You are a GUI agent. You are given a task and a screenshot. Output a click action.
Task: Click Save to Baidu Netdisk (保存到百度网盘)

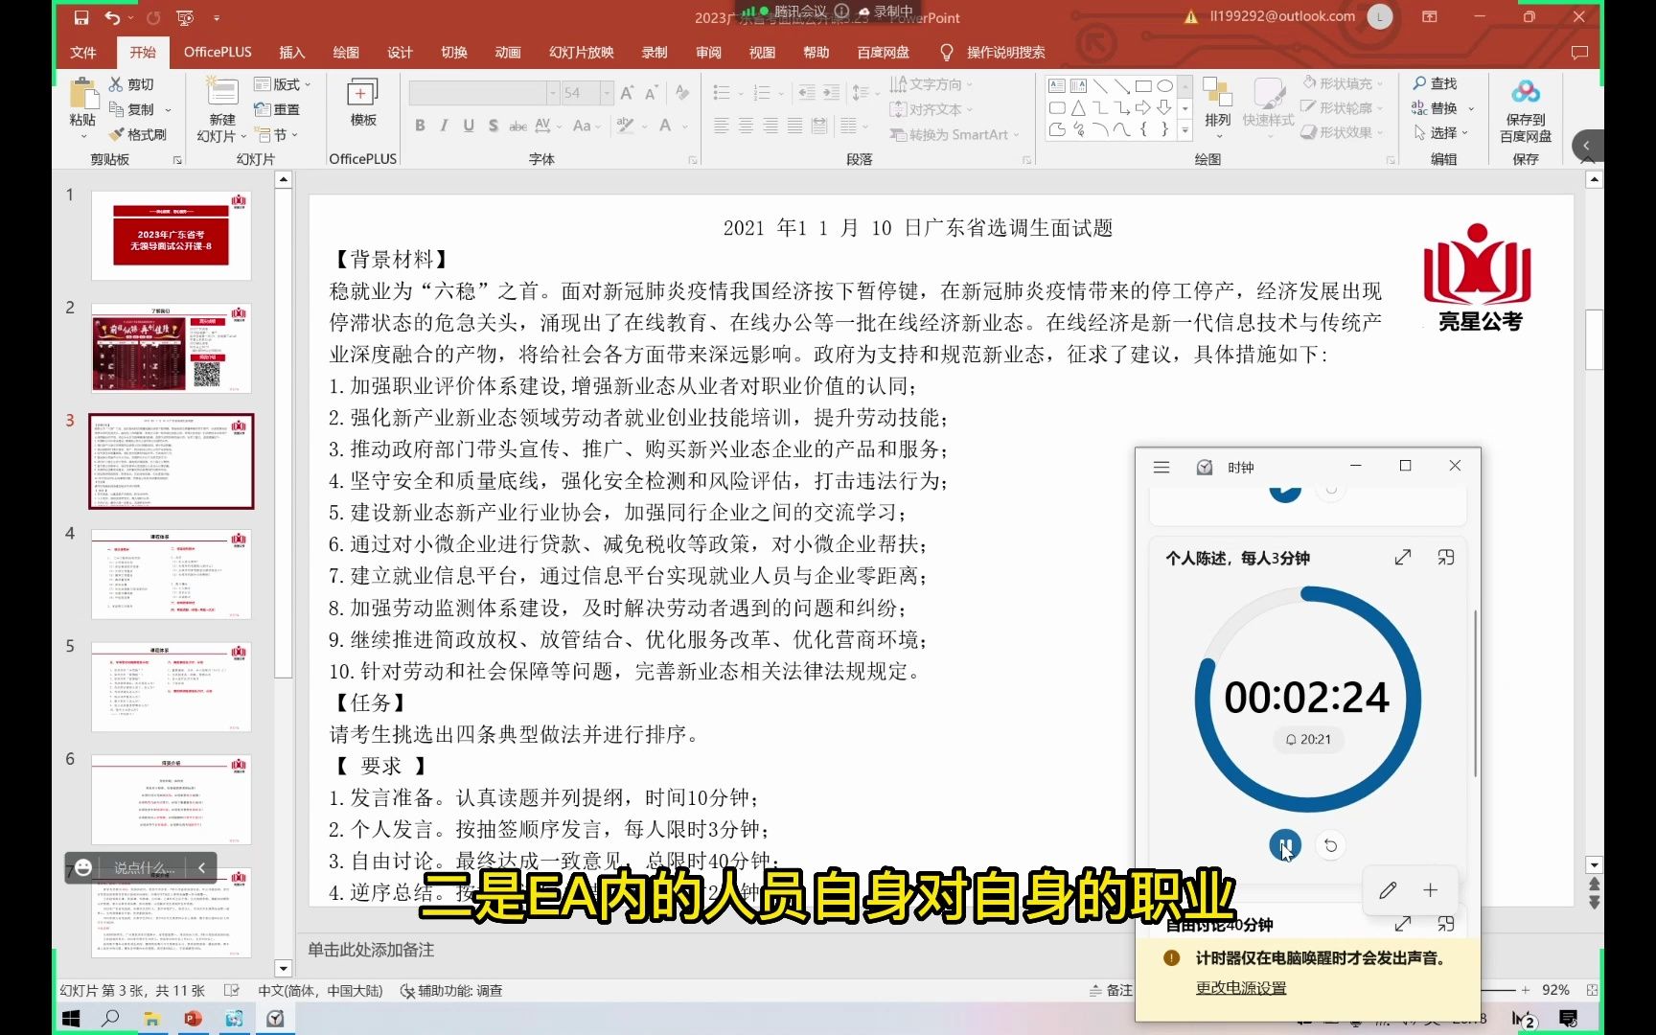coord(1526,110)
